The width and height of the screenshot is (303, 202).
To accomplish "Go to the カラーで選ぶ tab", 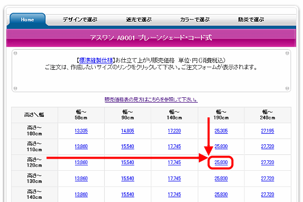I will point(195,20).
